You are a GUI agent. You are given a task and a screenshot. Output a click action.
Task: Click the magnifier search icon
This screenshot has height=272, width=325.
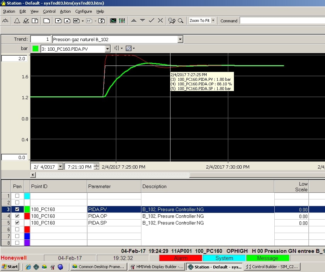(180, 21)
